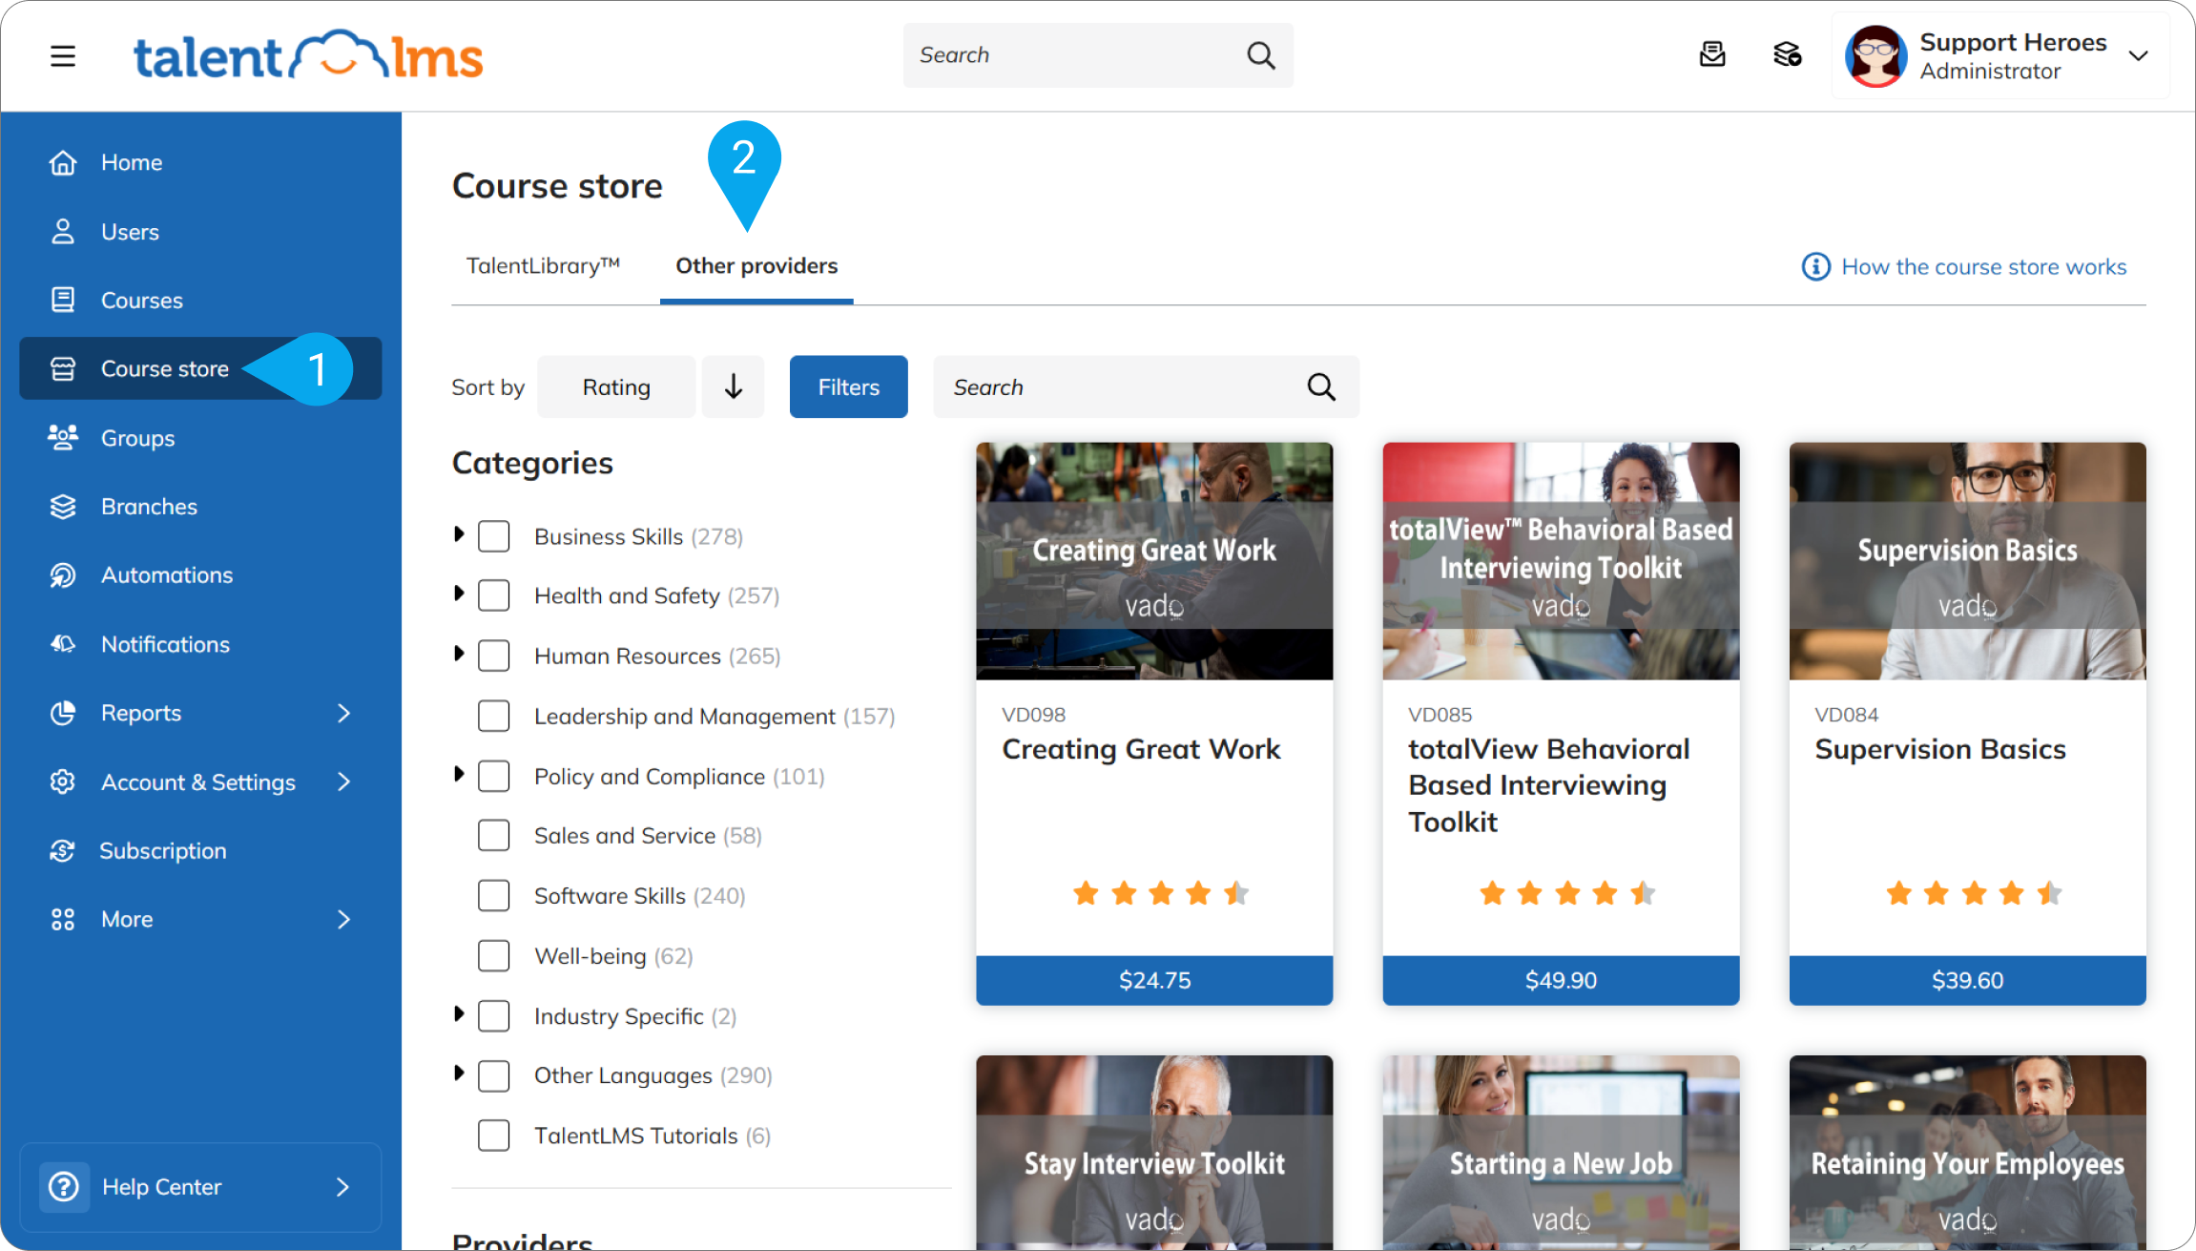
Task: Toggle the sort direction arrow
Action: [x=733, y=386]
